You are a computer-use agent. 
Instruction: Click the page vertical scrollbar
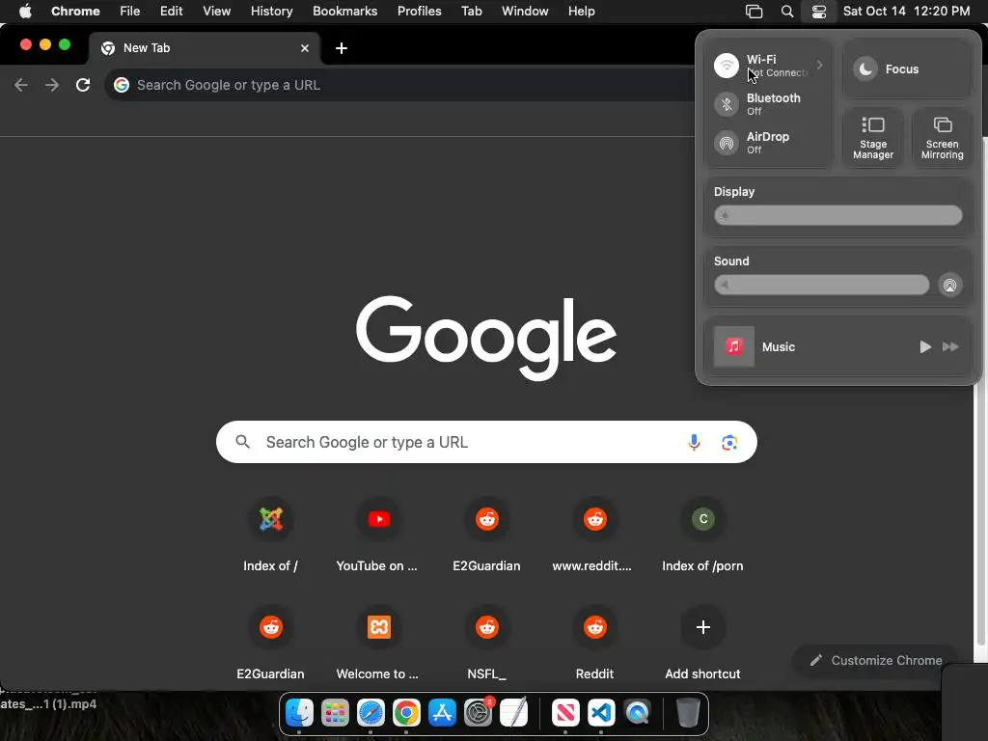(980, 515)
